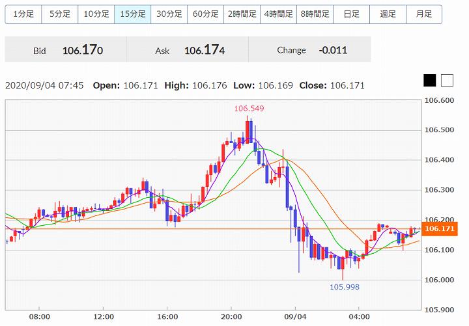Click the Close value 106.171
469x326 pixels.
tap(347, 85)
